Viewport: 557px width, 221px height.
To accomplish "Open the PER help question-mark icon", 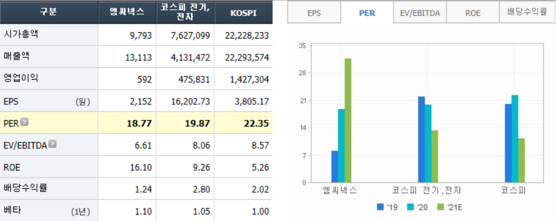I will (x=25, y=123).
